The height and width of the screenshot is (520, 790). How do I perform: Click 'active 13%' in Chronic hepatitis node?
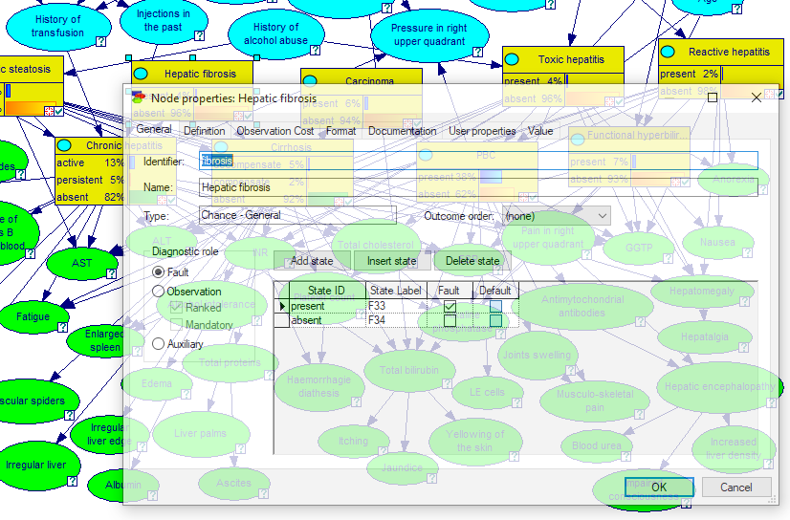coord(89,162)
